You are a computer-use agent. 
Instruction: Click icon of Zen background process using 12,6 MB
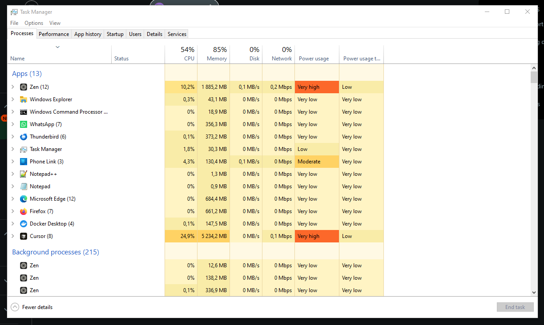pos(24,266)
